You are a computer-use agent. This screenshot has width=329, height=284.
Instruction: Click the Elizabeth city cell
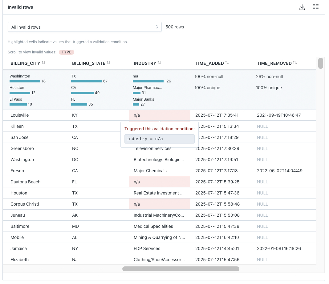[x=19, y=260]
